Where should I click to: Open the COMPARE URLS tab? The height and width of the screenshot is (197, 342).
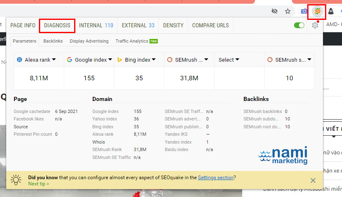point(210,26)
